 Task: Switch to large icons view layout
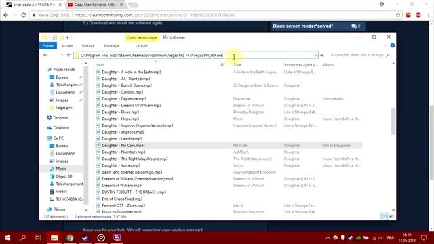tap(391, 216)
